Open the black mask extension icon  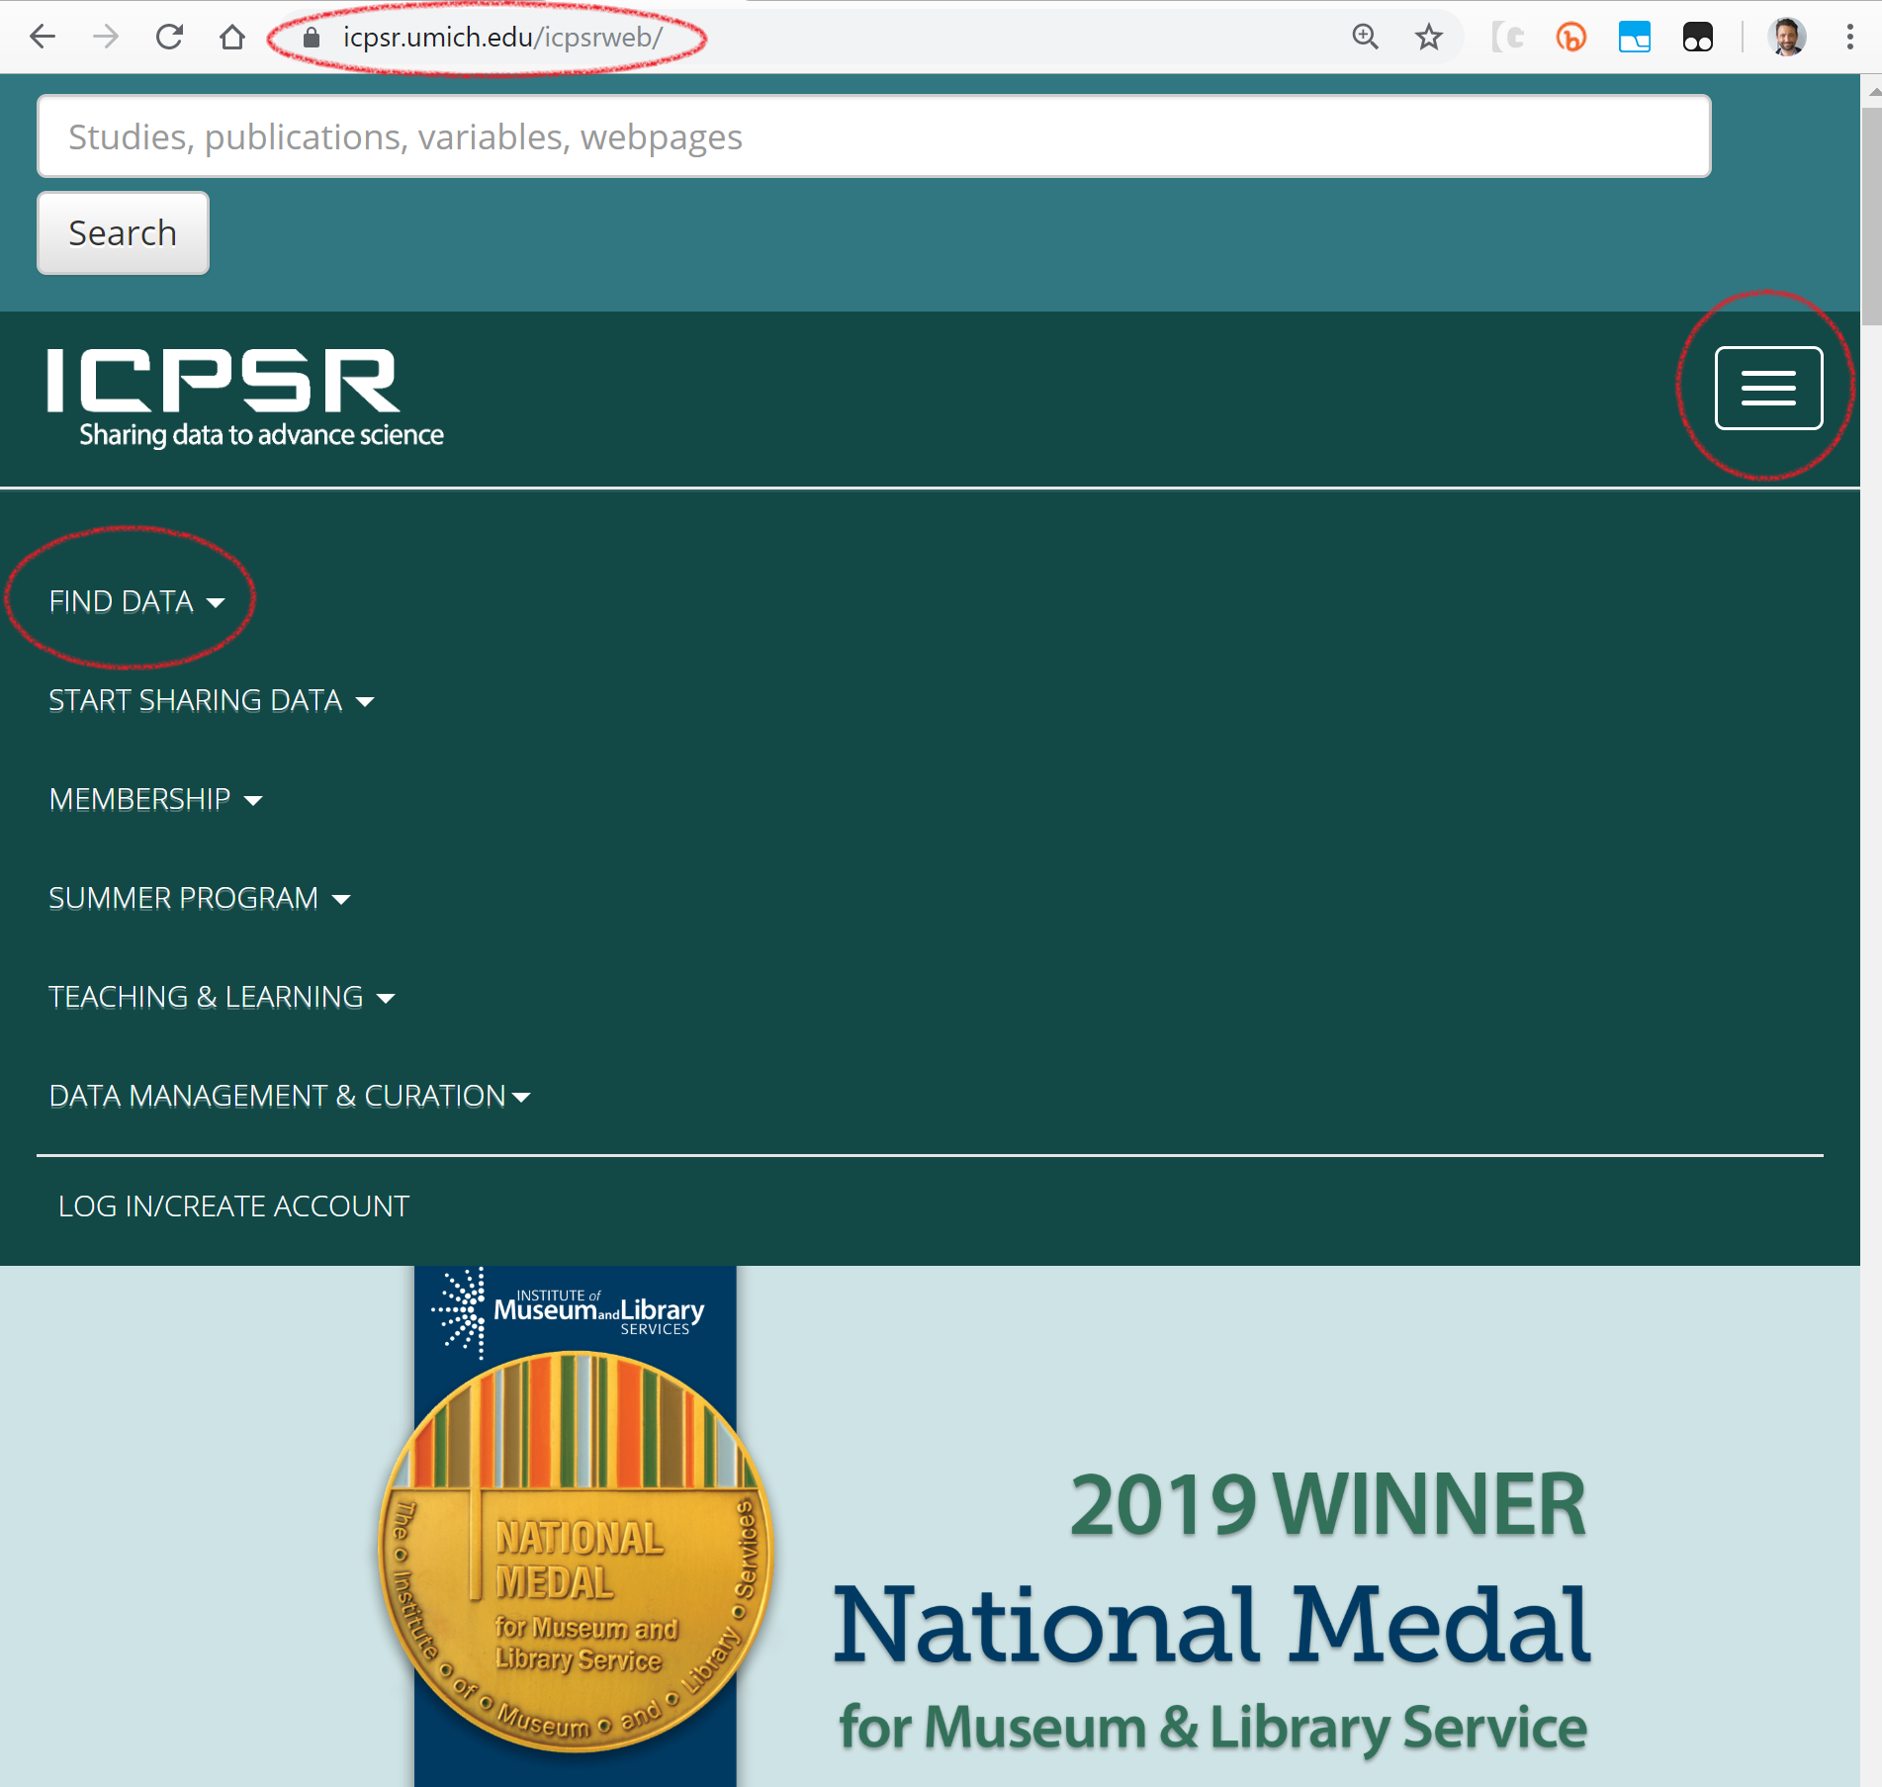(1698, 38)
